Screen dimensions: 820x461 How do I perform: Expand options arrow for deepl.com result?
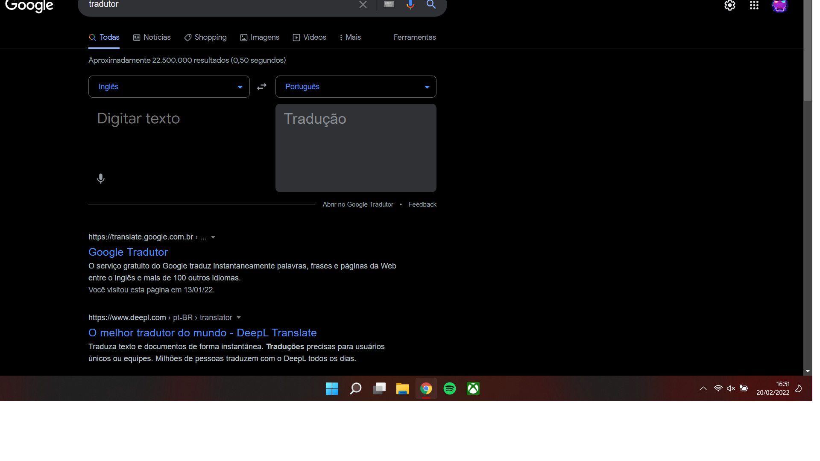(x=239, y=318)
